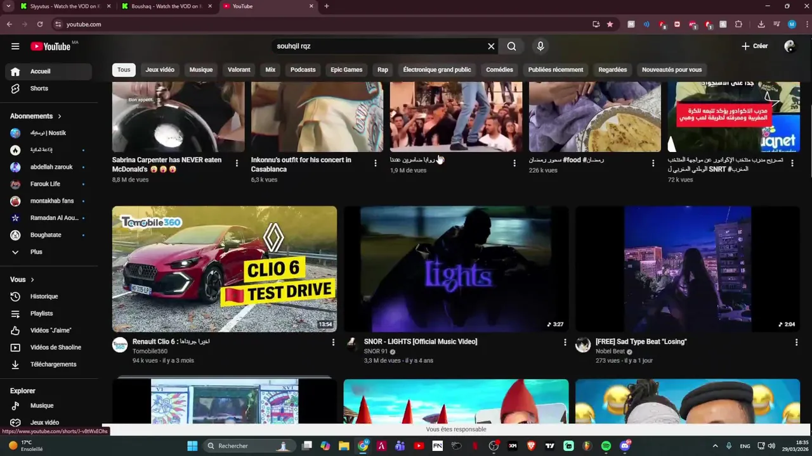The image size is (812, 456).
Task: Open the Sabrina Carpenter McDonald's short title
Action: point(167,165)
